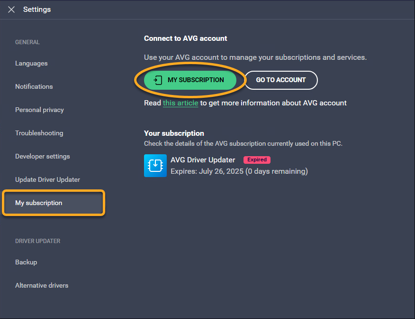Click the AVG Driver Updater product icon
The width and height of the screenshot is (415, 319).
(155, 166)
